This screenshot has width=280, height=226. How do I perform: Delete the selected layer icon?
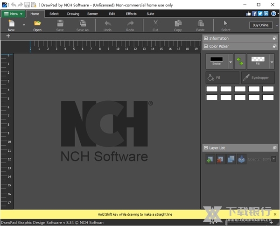pyautogui.click(x=220, y=159)
